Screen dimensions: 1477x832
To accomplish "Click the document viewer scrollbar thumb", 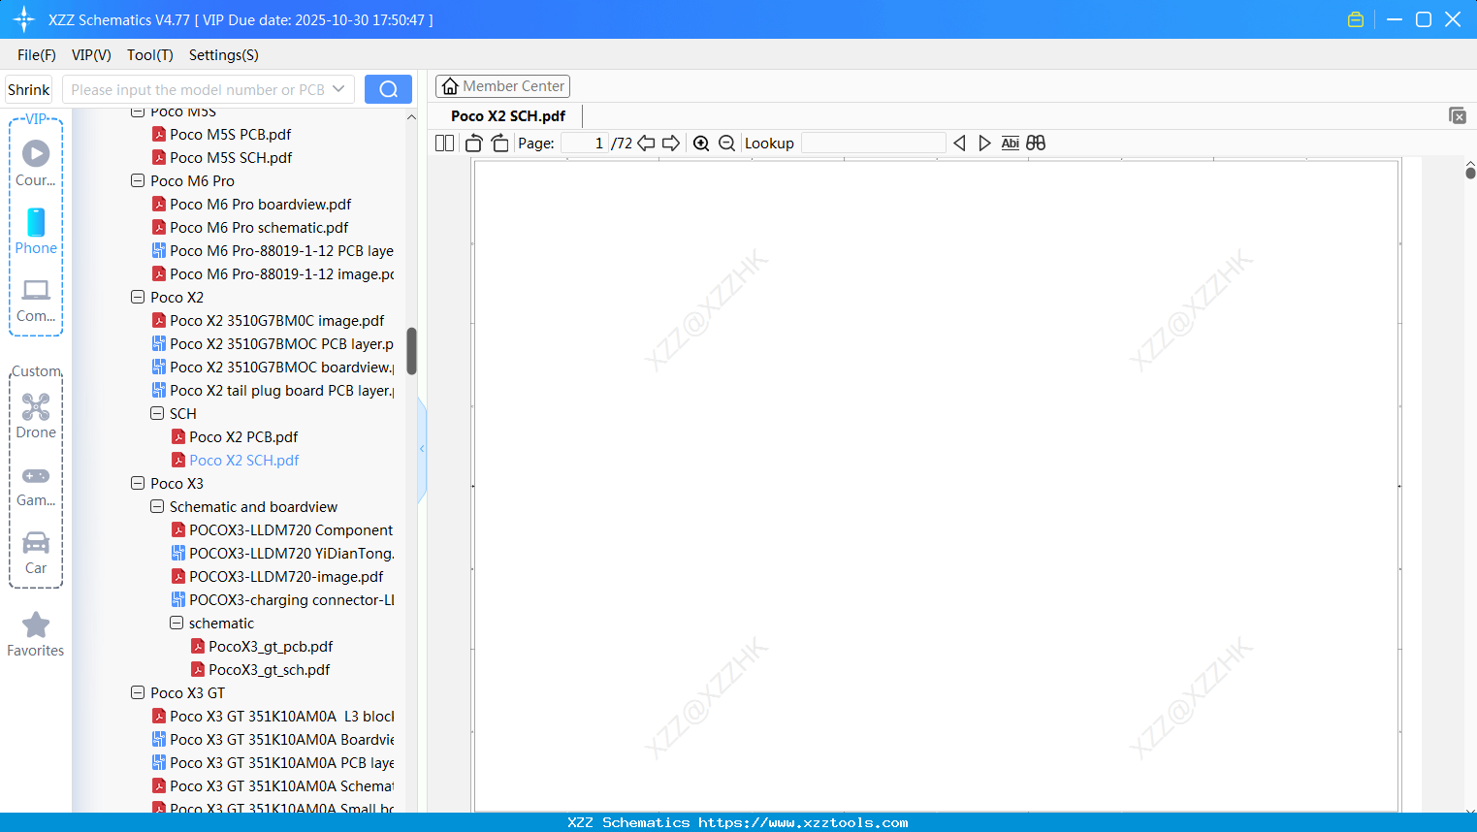I will [x=1470, y=173].
